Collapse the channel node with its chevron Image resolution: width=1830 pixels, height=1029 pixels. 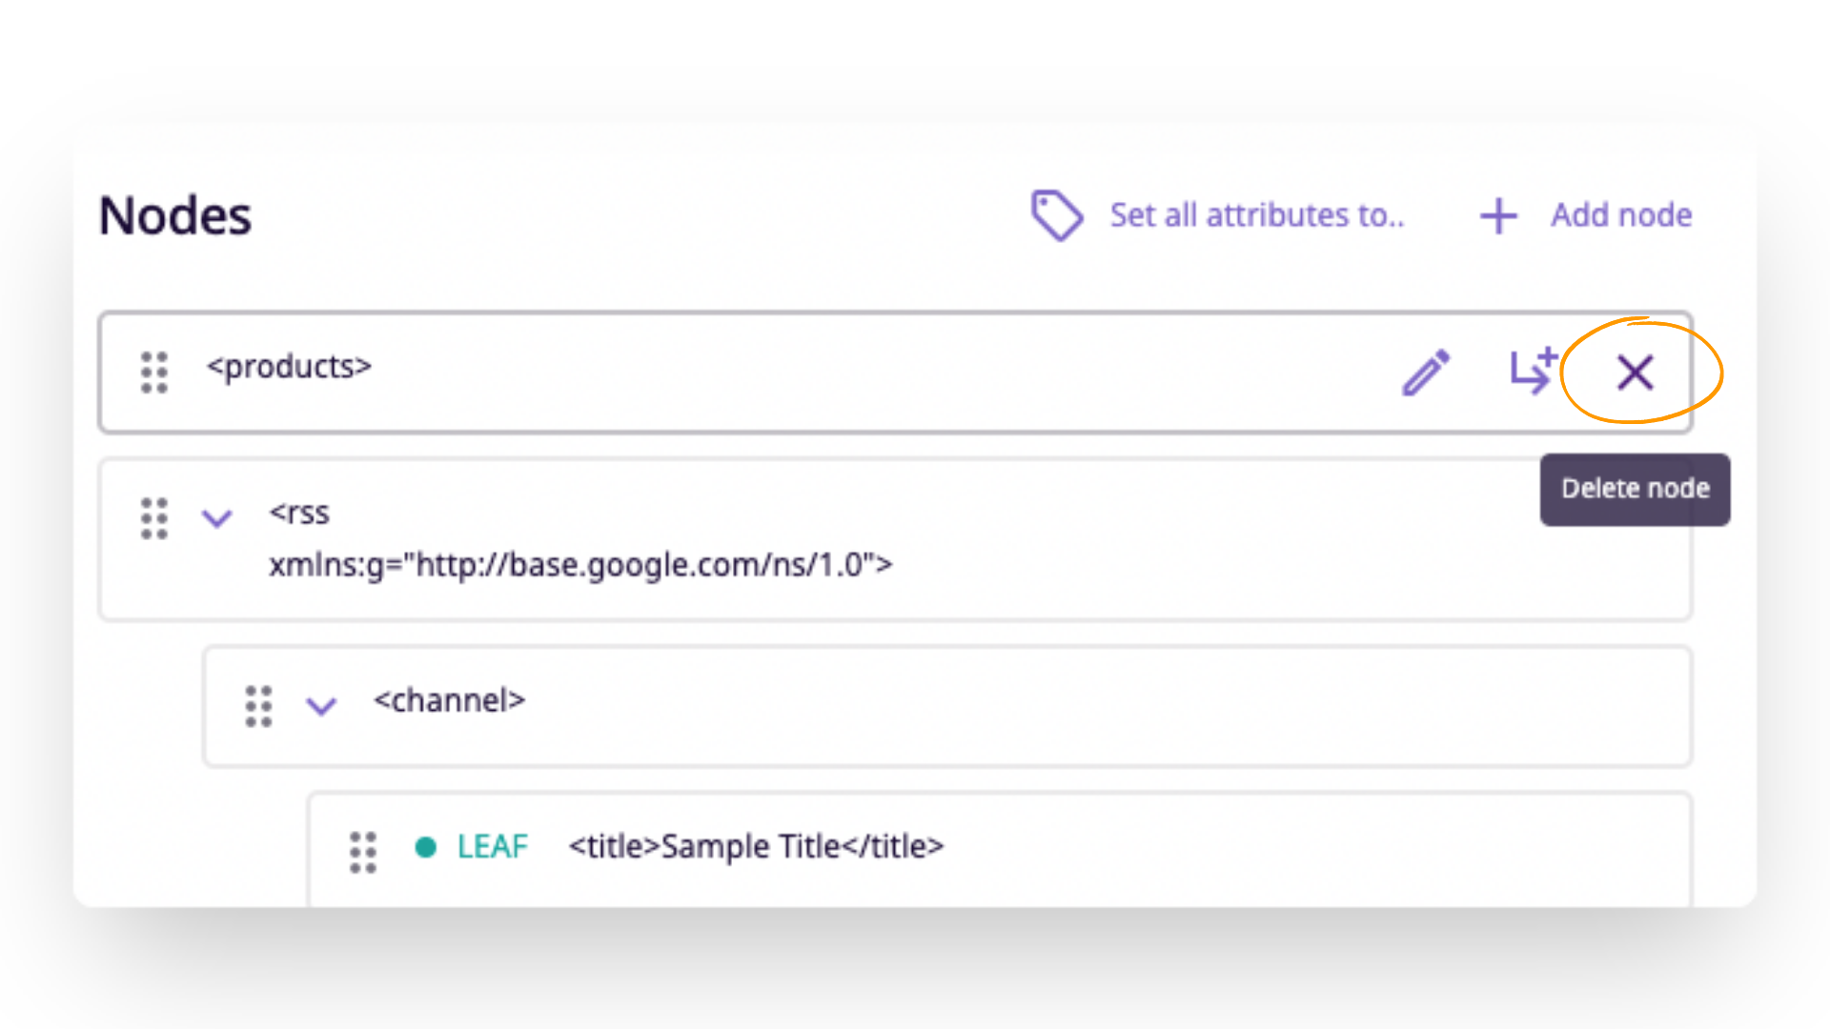coord(321,705)
